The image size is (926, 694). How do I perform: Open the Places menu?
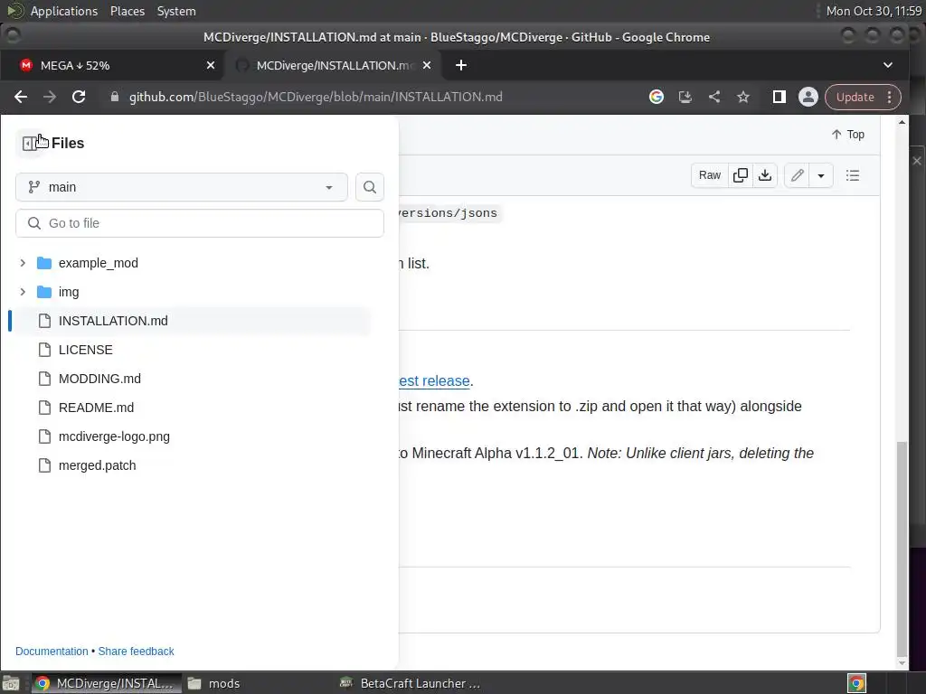pos(128,11)
